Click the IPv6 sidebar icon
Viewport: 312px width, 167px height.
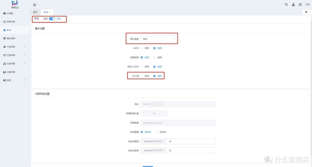click(8, 30)
